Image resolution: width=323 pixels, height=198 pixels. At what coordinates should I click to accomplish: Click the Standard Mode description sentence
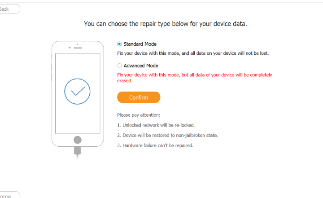[x=193, y=53]
